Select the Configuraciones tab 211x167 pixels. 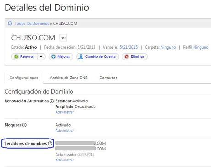tap(24, 78)
